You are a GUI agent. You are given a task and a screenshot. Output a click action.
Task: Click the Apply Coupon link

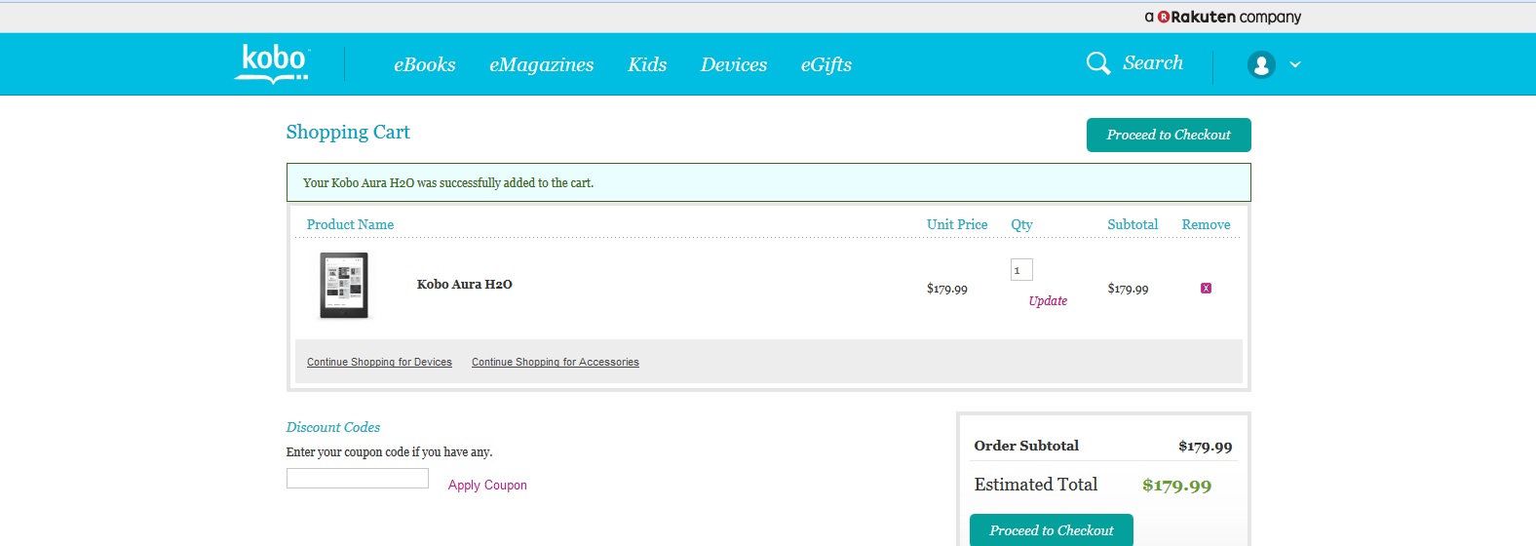pyautogui.click(x=487, y=485)
